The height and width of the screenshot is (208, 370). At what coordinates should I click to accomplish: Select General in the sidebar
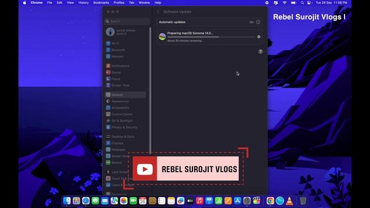(125, 95)
